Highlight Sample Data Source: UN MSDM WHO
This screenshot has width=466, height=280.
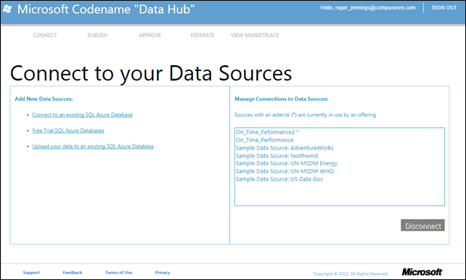tap(340, 171)
